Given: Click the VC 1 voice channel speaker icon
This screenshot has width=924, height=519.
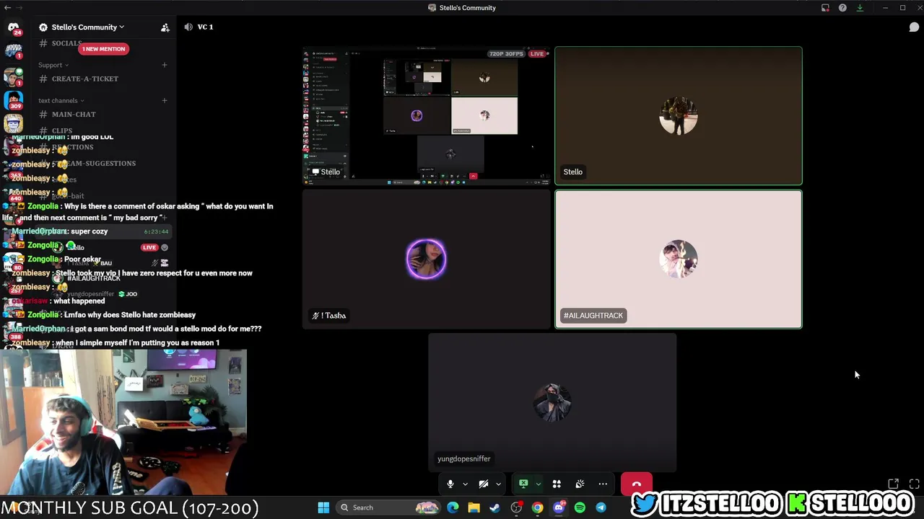Looking at the screenshot, I should [188, 27].
